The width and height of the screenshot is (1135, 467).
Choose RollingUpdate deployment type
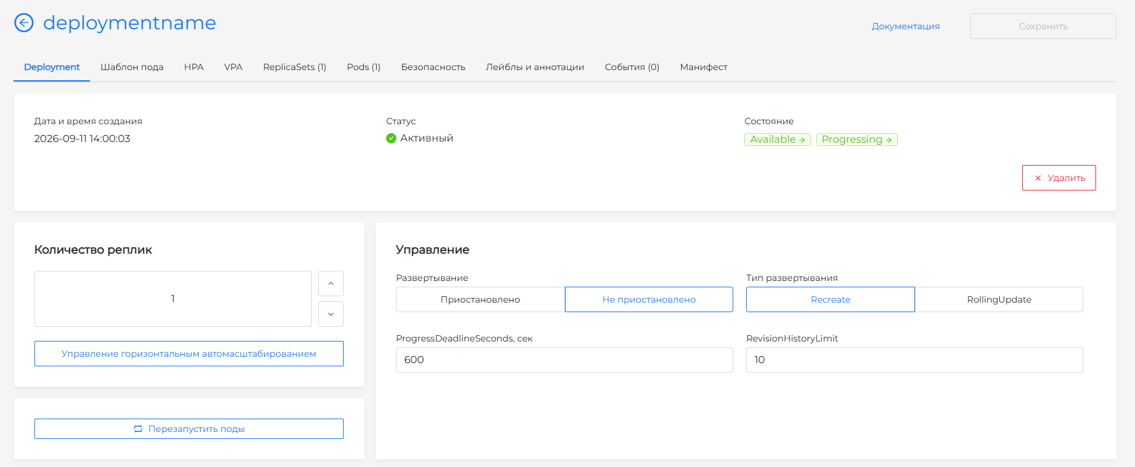pos(999,299)
